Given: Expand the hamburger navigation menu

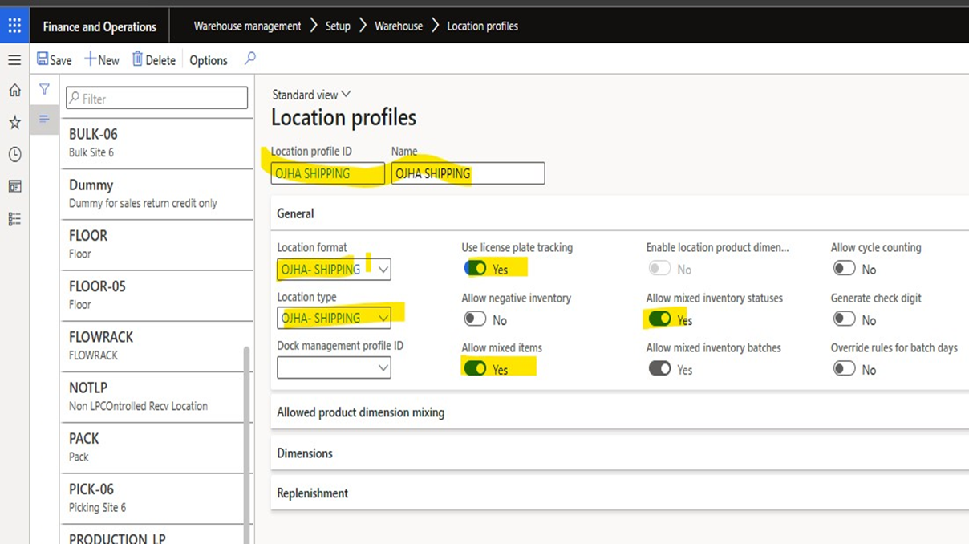Looking at the screenshot, I should click(x=14, y=60).
